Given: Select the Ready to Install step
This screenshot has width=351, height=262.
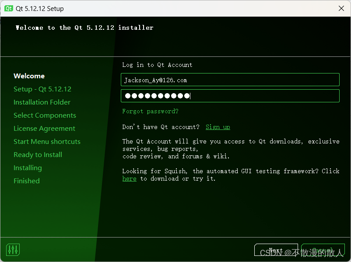Looking at the screenshot, I should coord(38,155).
